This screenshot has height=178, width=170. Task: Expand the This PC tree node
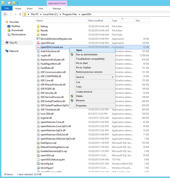[3, 43]
